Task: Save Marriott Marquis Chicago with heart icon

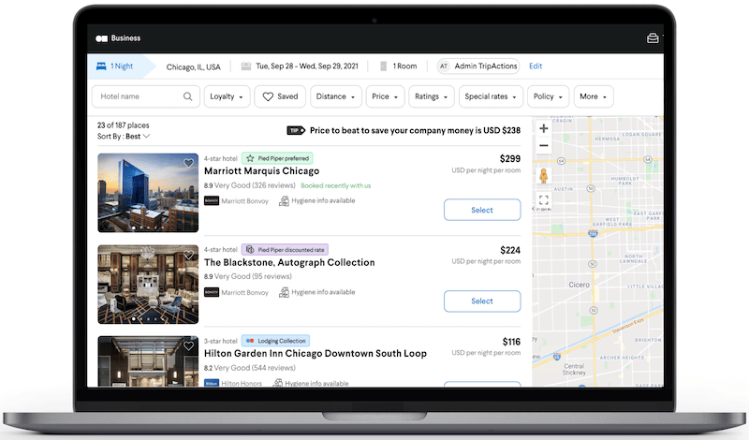Action: tap(189, 164)
